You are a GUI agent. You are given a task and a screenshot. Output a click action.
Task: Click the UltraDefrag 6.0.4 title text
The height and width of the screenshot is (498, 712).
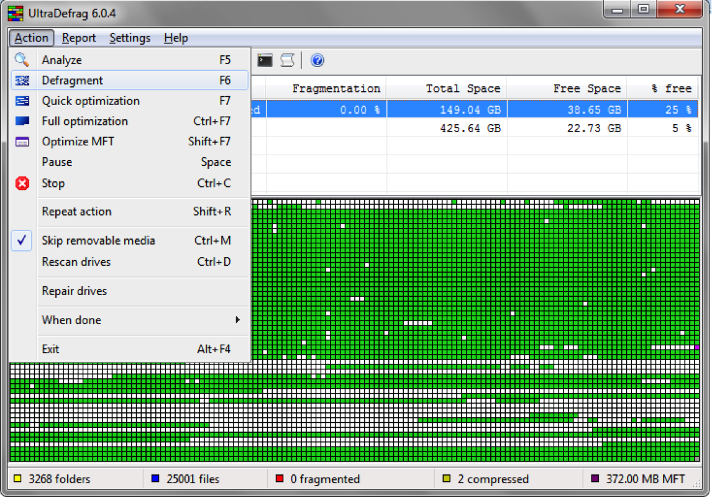[72, 13]
